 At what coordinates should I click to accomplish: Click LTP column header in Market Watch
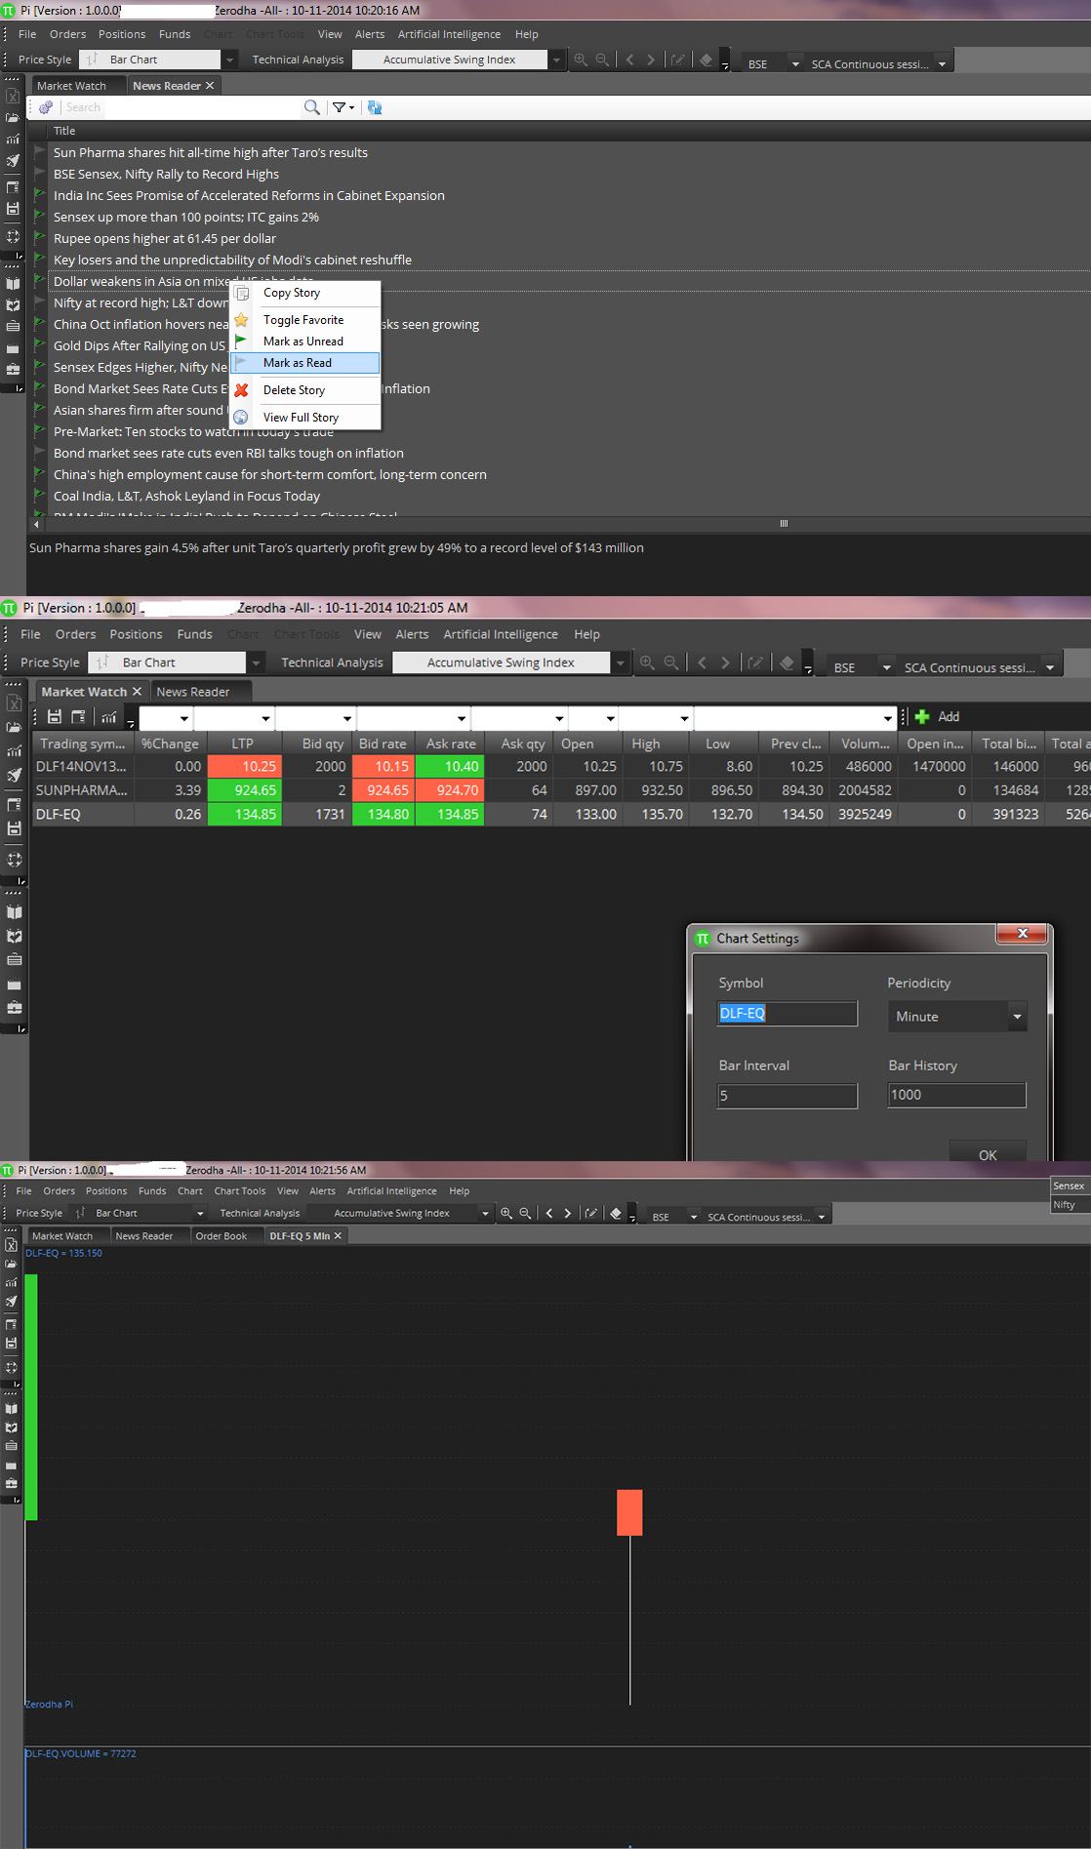pos(244,744)
